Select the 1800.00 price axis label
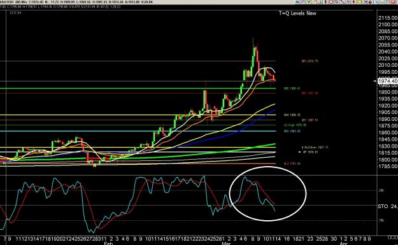 tap(388, 160)
